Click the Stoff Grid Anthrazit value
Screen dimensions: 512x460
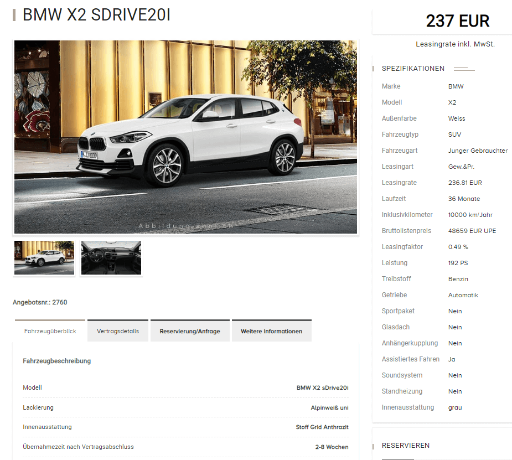click(322, 427)
